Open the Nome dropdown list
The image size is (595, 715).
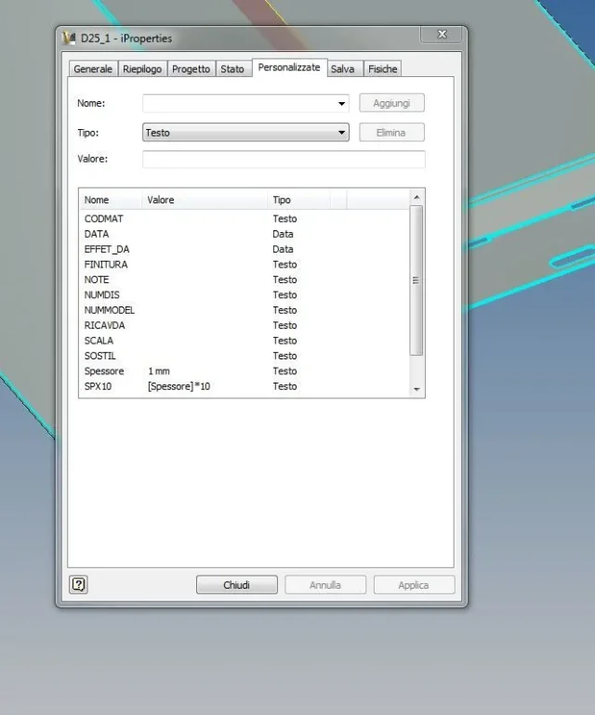tap(341, 104)
